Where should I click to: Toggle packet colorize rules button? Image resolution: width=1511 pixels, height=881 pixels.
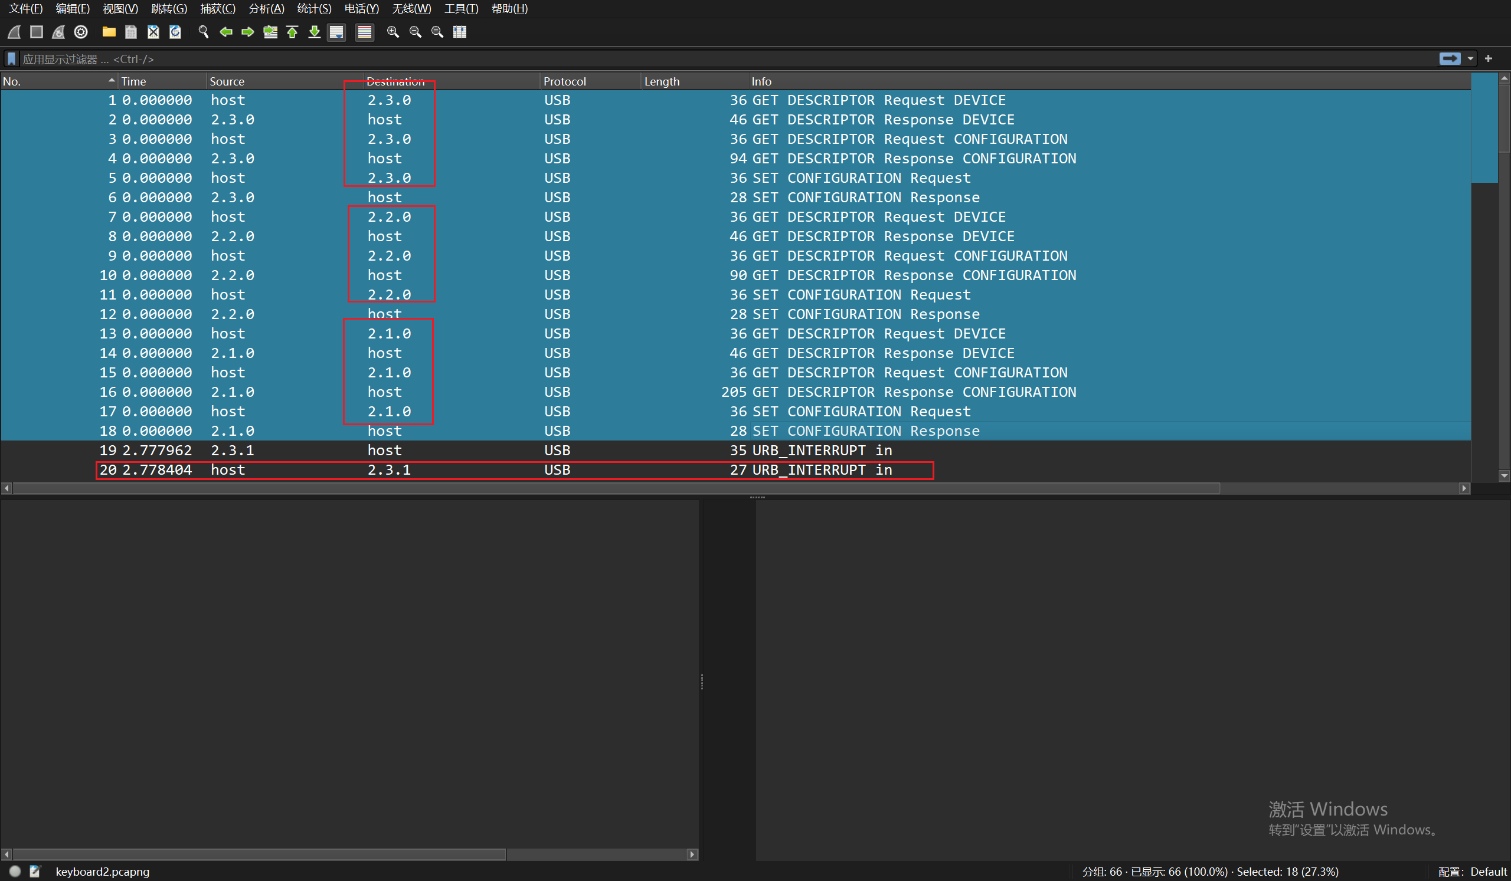(x=365, y=32)
